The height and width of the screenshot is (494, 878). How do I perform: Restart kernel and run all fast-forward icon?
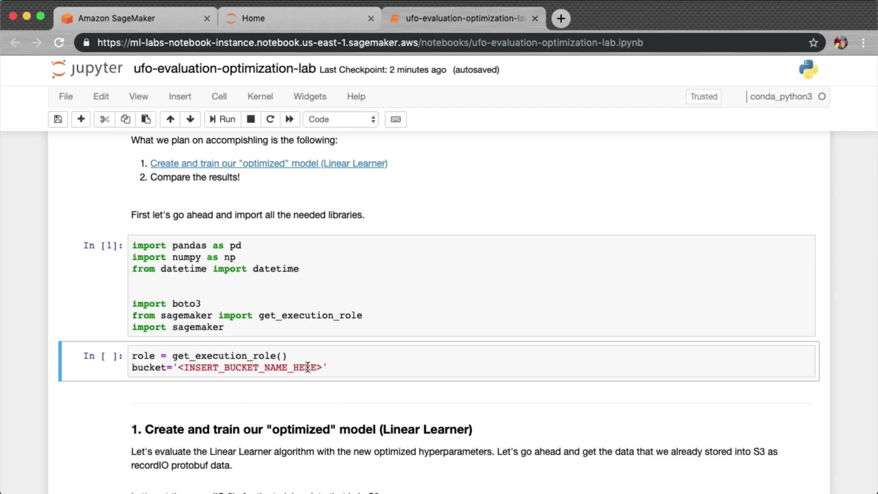(x=289, y=119)
